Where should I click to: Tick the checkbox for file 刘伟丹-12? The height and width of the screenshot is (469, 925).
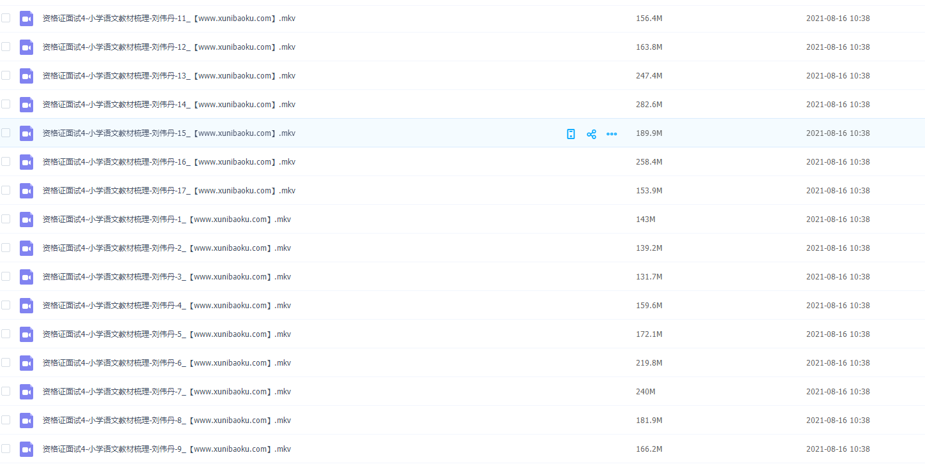pyautogui.click(x=6, y=47)
